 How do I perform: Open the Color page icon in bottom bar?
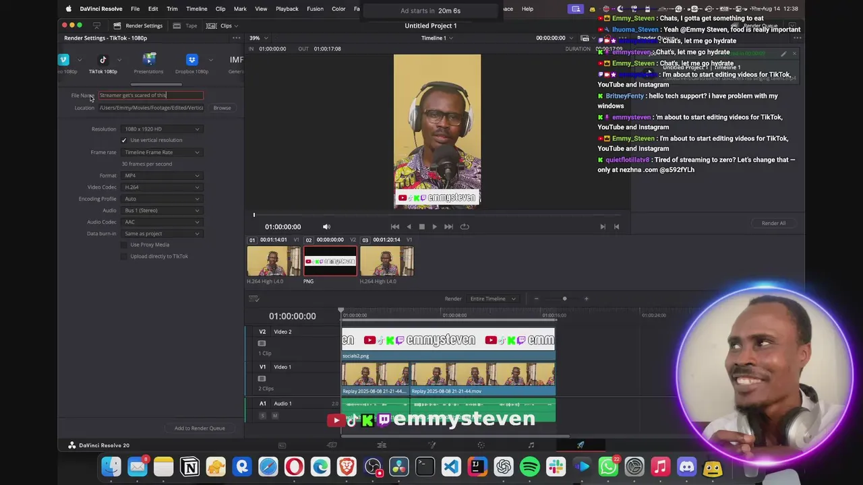tap(481, 445)
